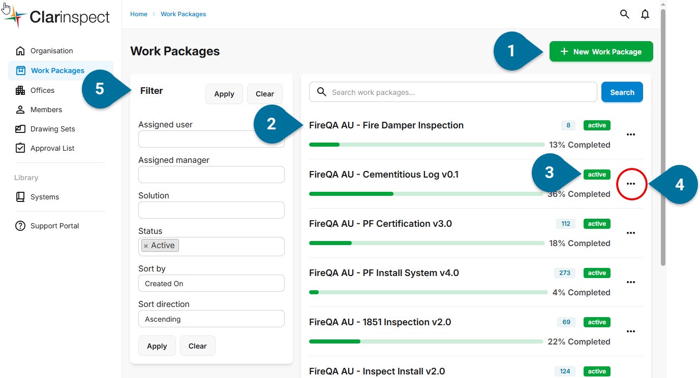Click the 22% Completed label
Image resolution: width=700 pixels, height=378 pixels.
(x=579, y=342)
